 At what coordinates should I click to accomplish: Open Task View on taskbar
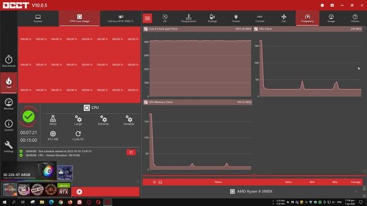tap(23, 202)
